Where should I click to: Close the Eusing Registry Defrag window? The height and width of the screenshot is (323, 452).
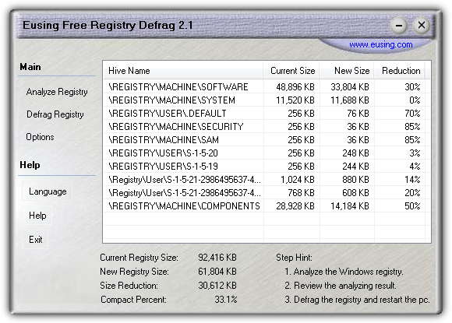[421, 26]
